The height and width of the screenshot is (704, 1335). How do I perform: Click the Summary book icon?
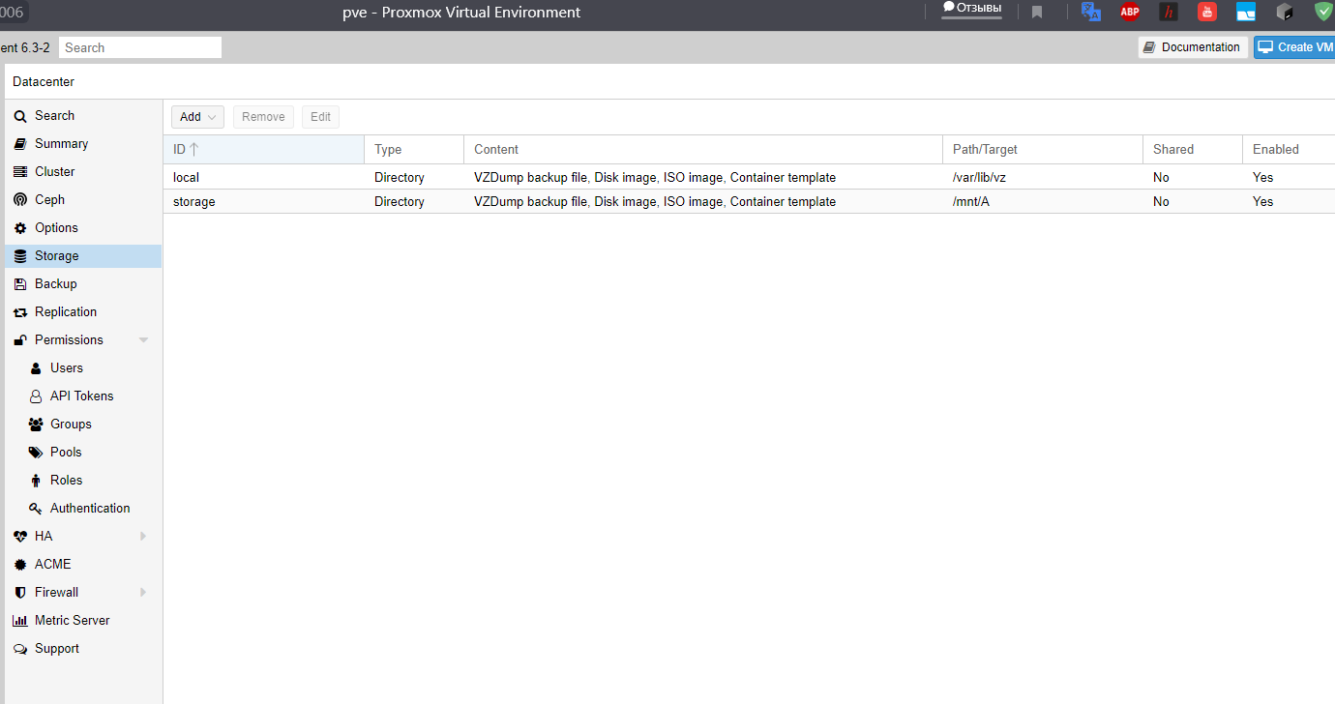tap(20, 144)
